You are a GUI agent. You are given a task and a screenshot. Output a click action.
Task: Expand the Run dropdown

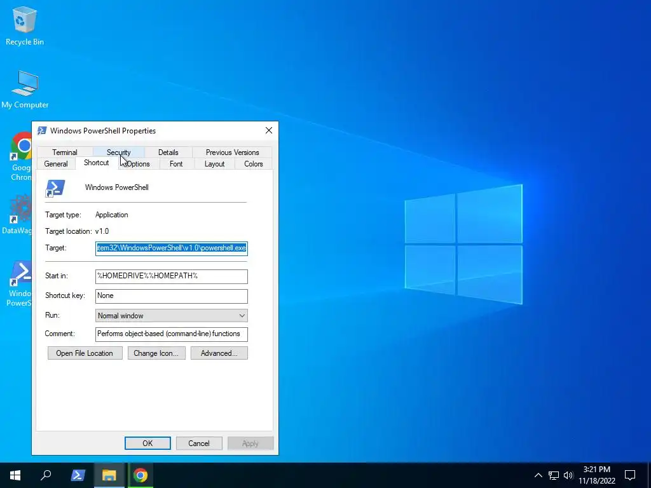coord(172,316)
